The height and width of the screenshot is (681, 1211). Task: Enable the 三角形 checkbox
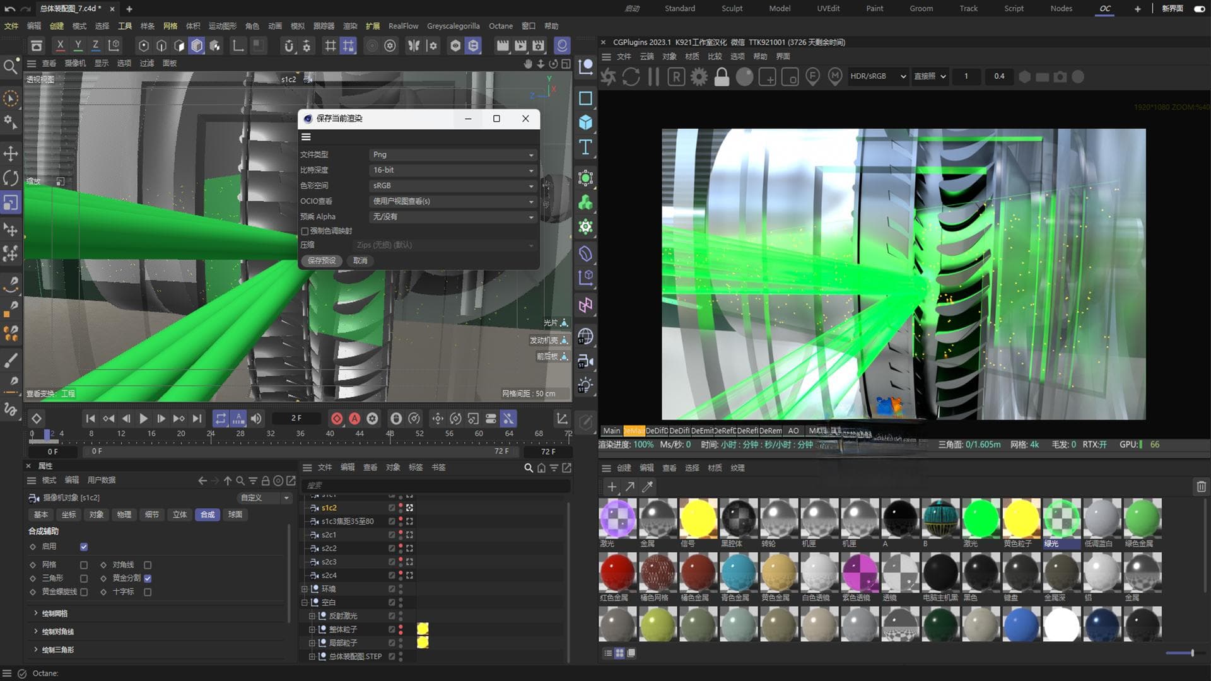84,578
